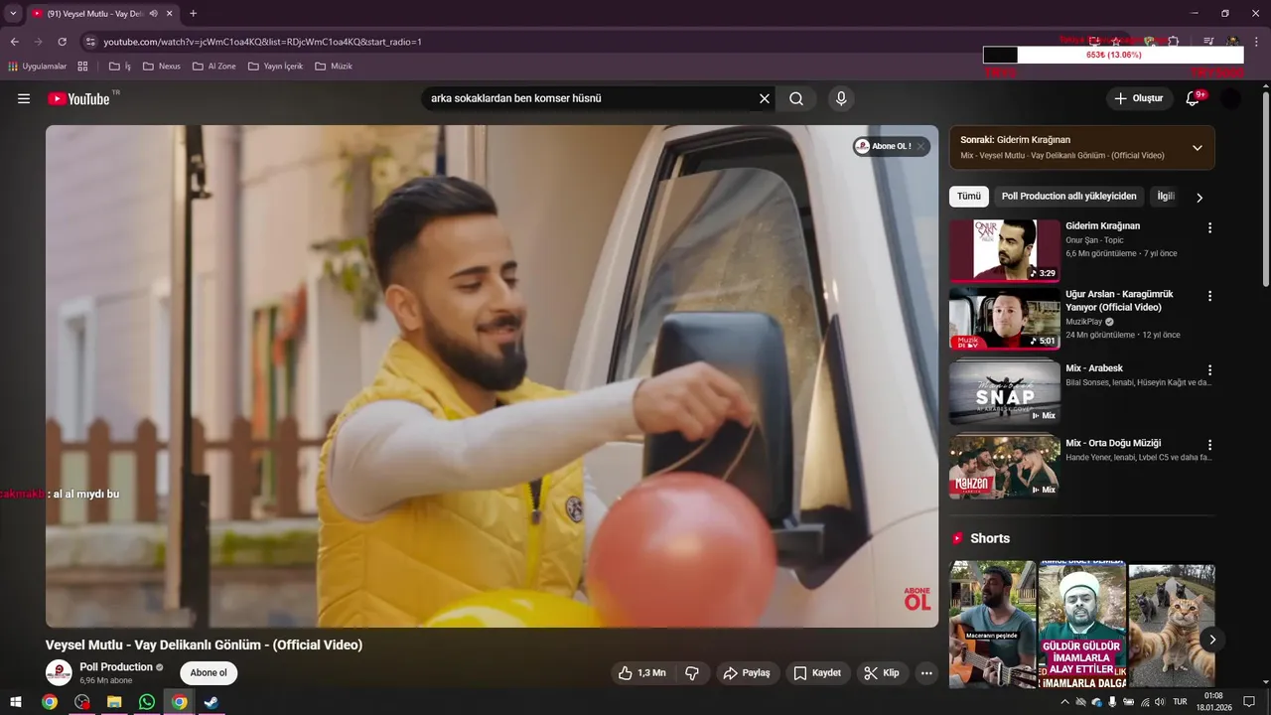
Task: Open options for Mix - Arabesk
Action: pyautogui.click(x=1209, y=369)
